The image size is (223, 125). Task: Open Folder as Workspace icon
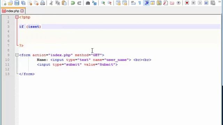tap(172, 3)
